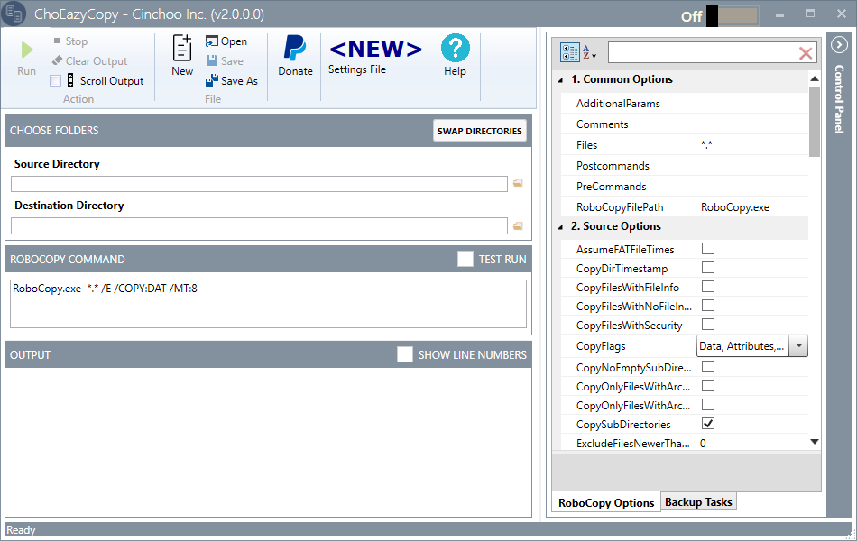Click the New settings file icon

pyautogui.click(x=182, y=48)
